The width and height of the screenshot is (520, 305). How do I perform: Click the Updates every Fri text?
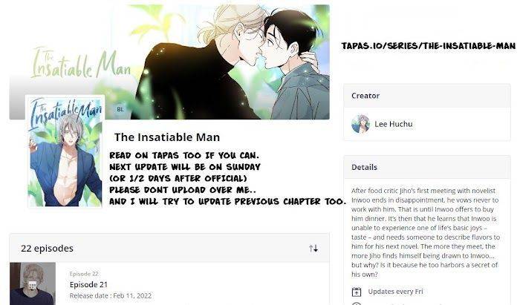coord(396,292)
